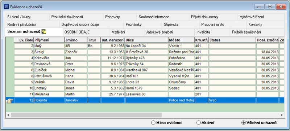Select the surname cell Široký
Screen dimensions: 290x131
[x=49, y=52]
